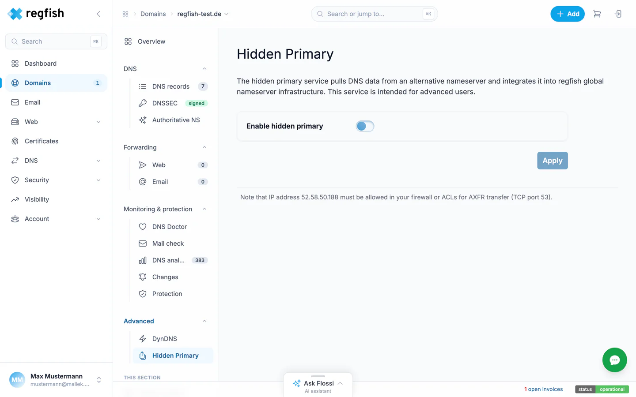Click the Authoritative NS sparkle icon
636x397 pixels.
coord(143,120)
